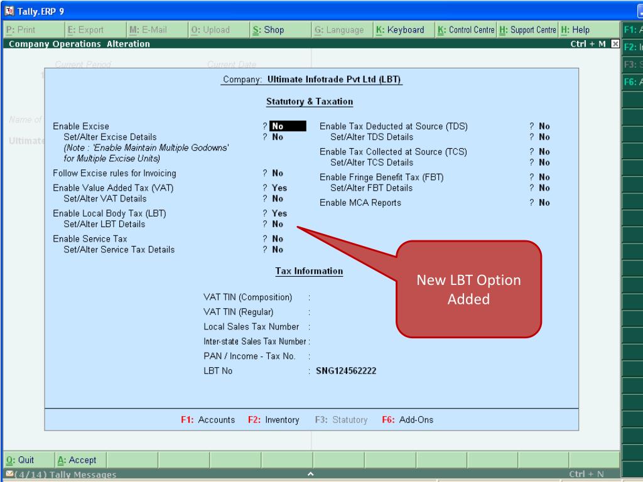This screenshot has width=643, height=482.
Task: Open the Help menu
Action: click(x=589, y=30)
